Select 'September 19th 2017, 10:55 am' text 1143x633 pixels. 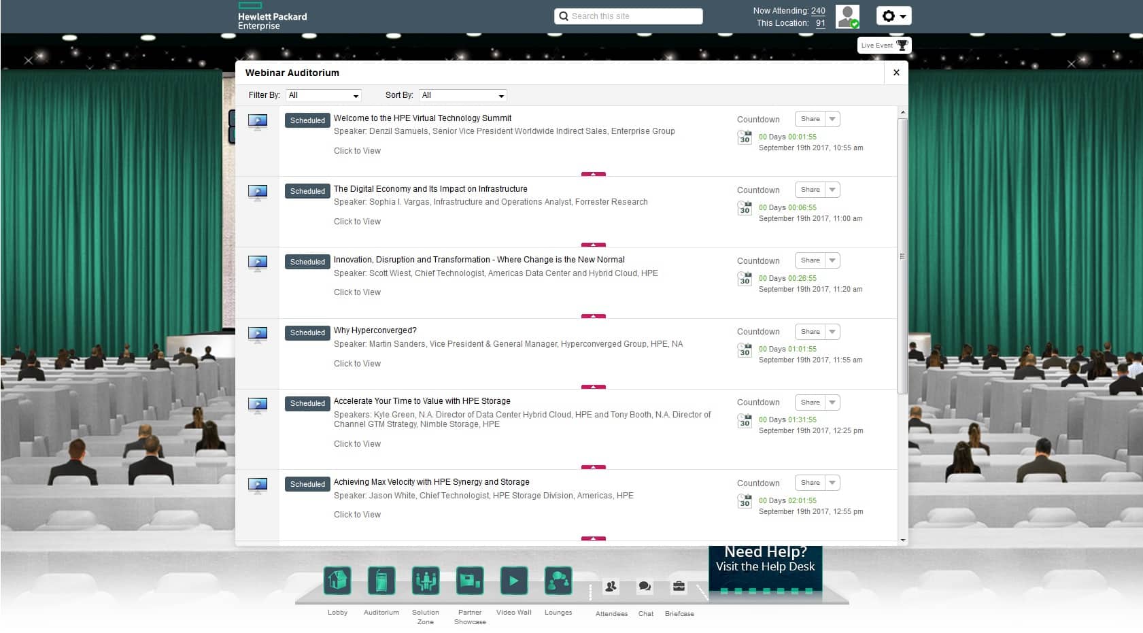811,148
